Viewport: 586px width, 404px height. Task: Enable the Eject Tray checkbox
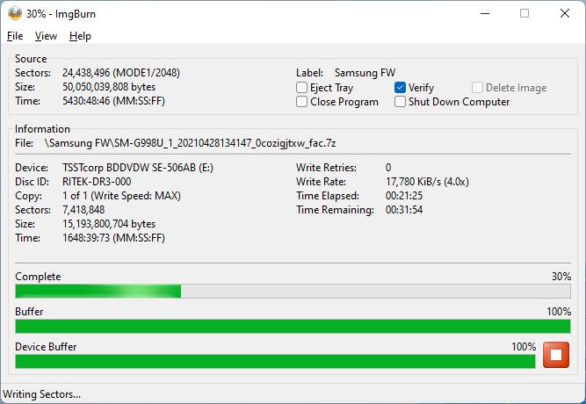(302, 88)
